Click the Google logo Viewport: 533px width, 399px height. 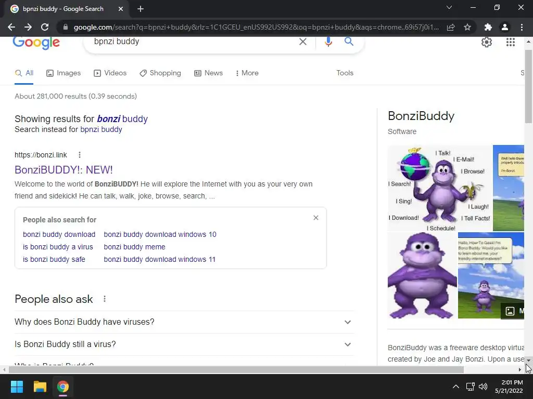(36, 43)
